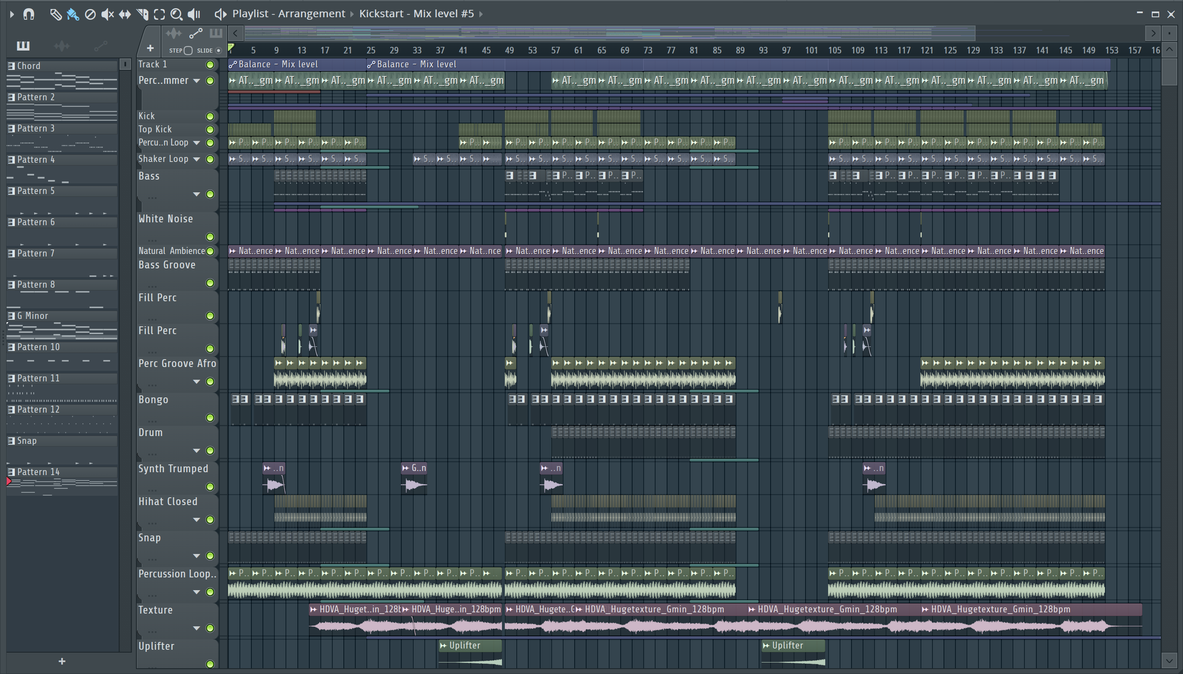
Task: Expand the Bass track arrow
Action: click(x=197, y=194)
